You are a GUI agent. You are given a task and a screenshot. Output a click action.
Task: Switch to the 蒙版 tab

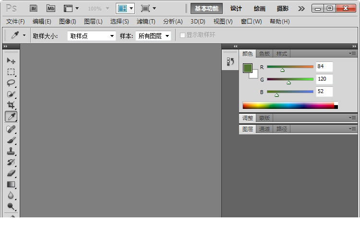264,118
